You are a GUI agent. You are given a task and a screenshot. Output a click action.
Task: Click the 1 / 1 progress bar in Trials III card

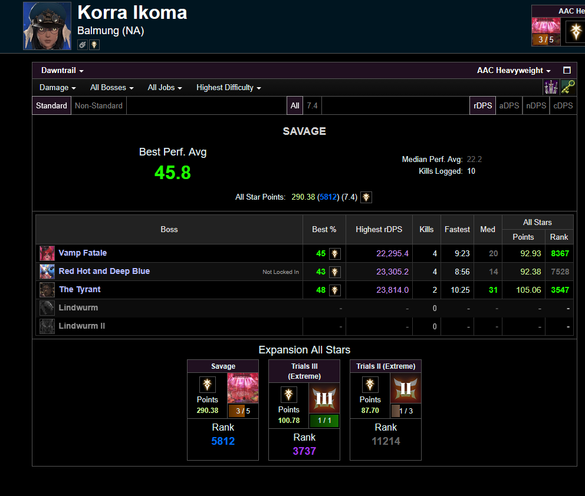[324, 421]
